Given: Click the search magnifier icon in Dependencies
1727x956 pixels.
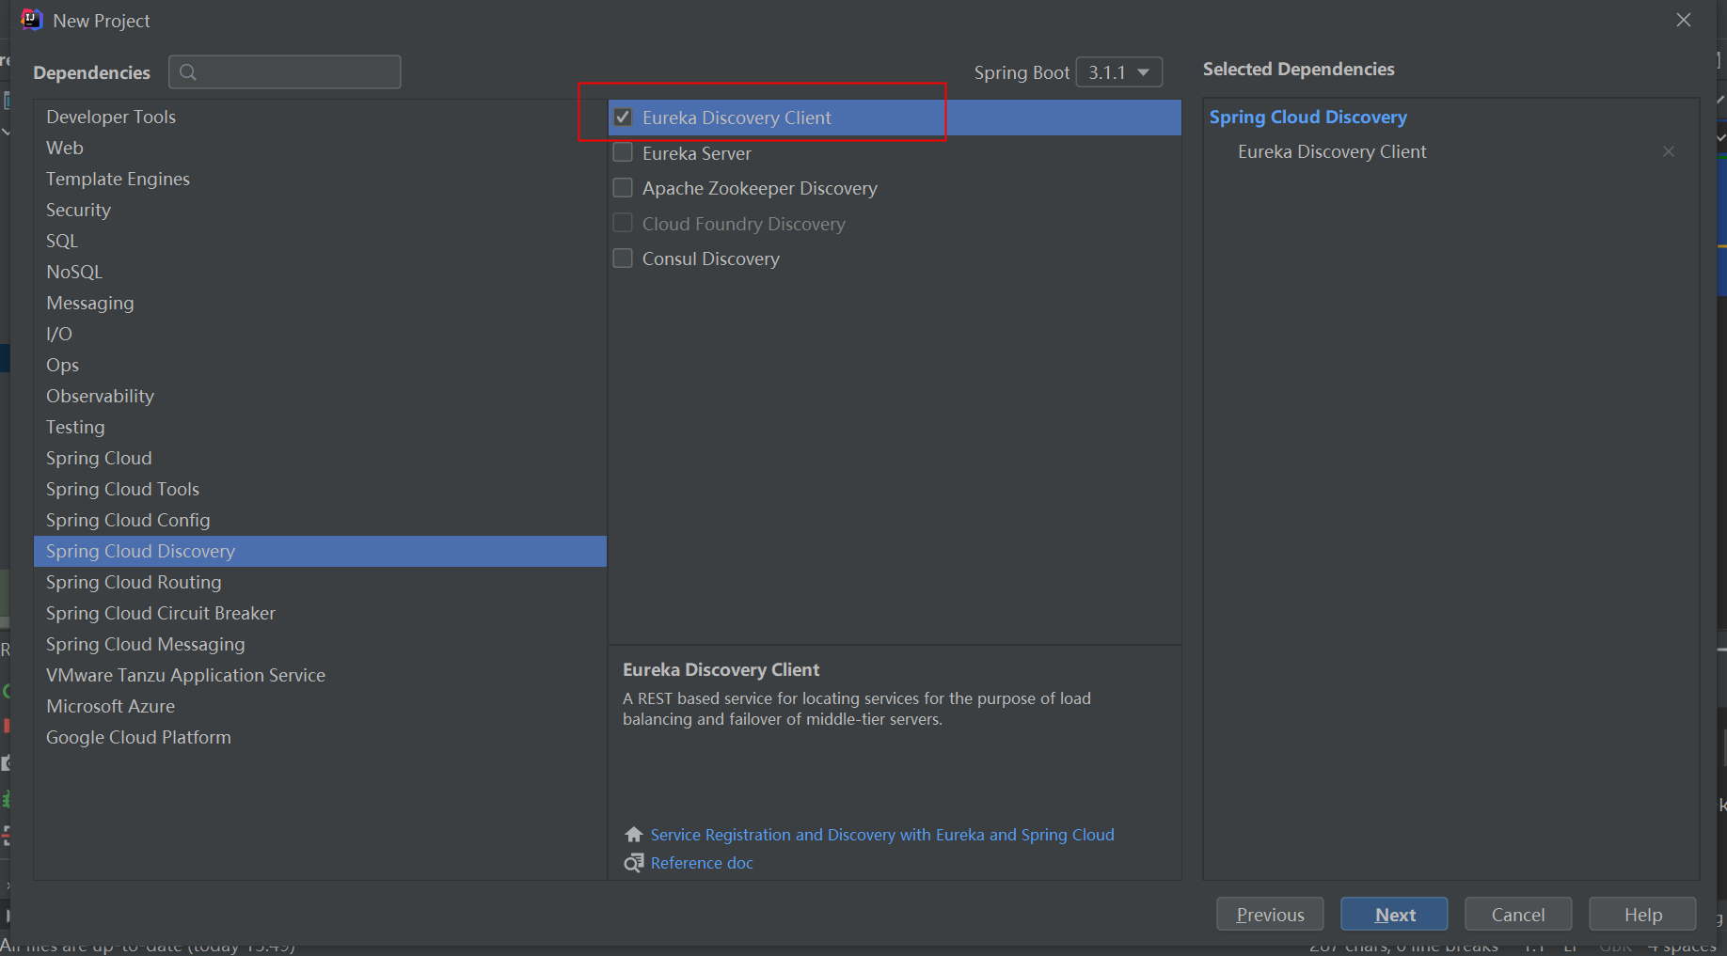Looking at the screenshot, I should click(x=188, y=72).
